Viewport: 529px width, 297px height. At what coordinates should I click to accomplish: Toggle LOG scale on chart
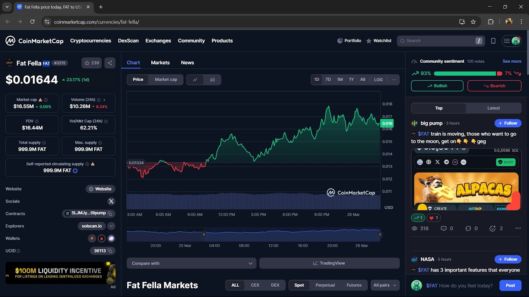click(379, 80)
